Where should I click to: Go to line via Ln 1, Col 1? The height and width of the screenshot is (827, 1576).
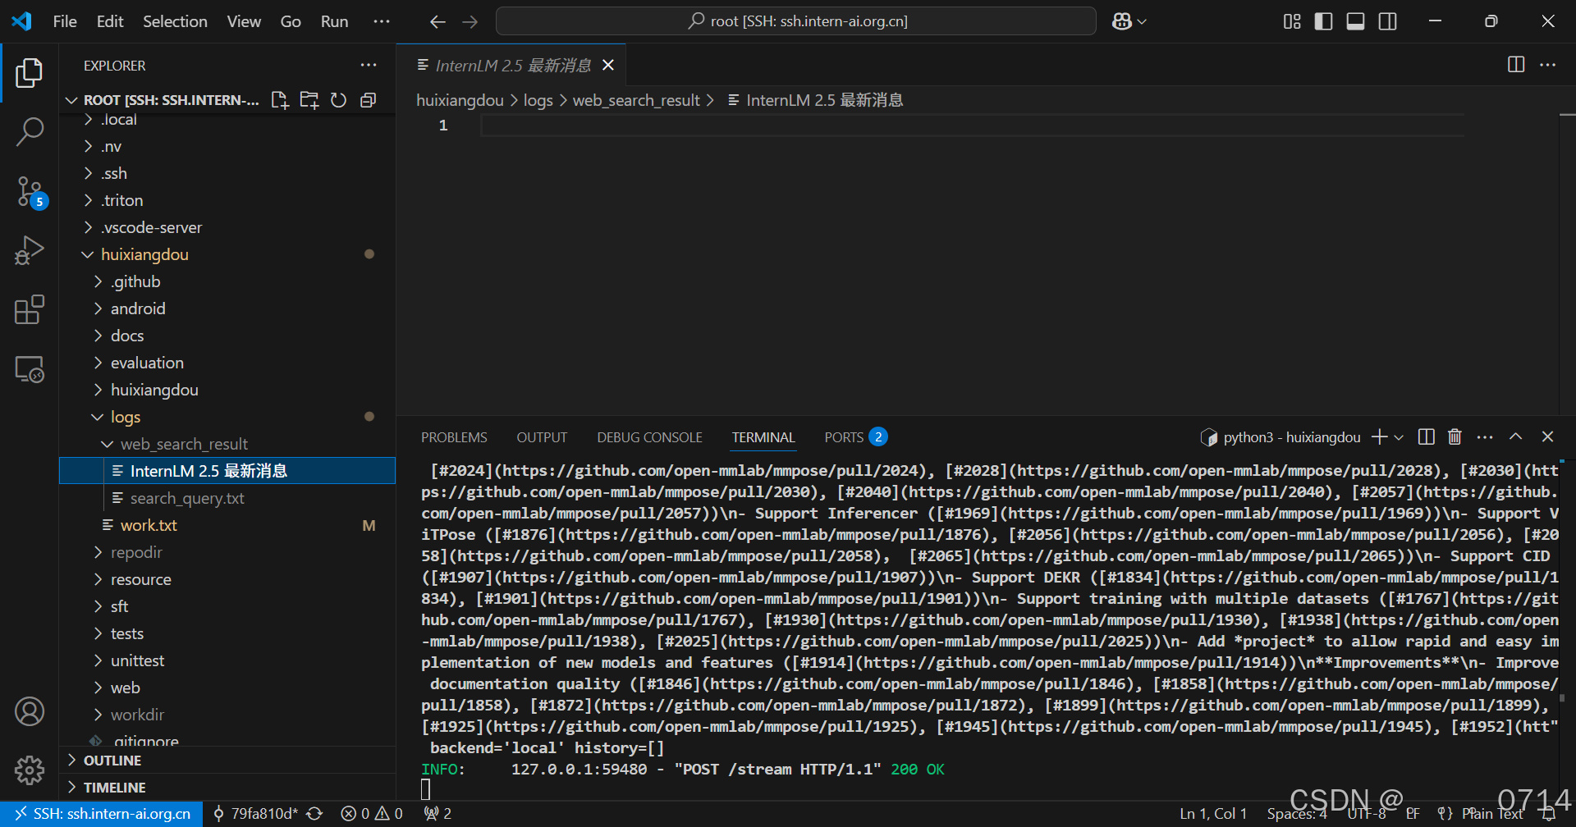point(1213,814)
